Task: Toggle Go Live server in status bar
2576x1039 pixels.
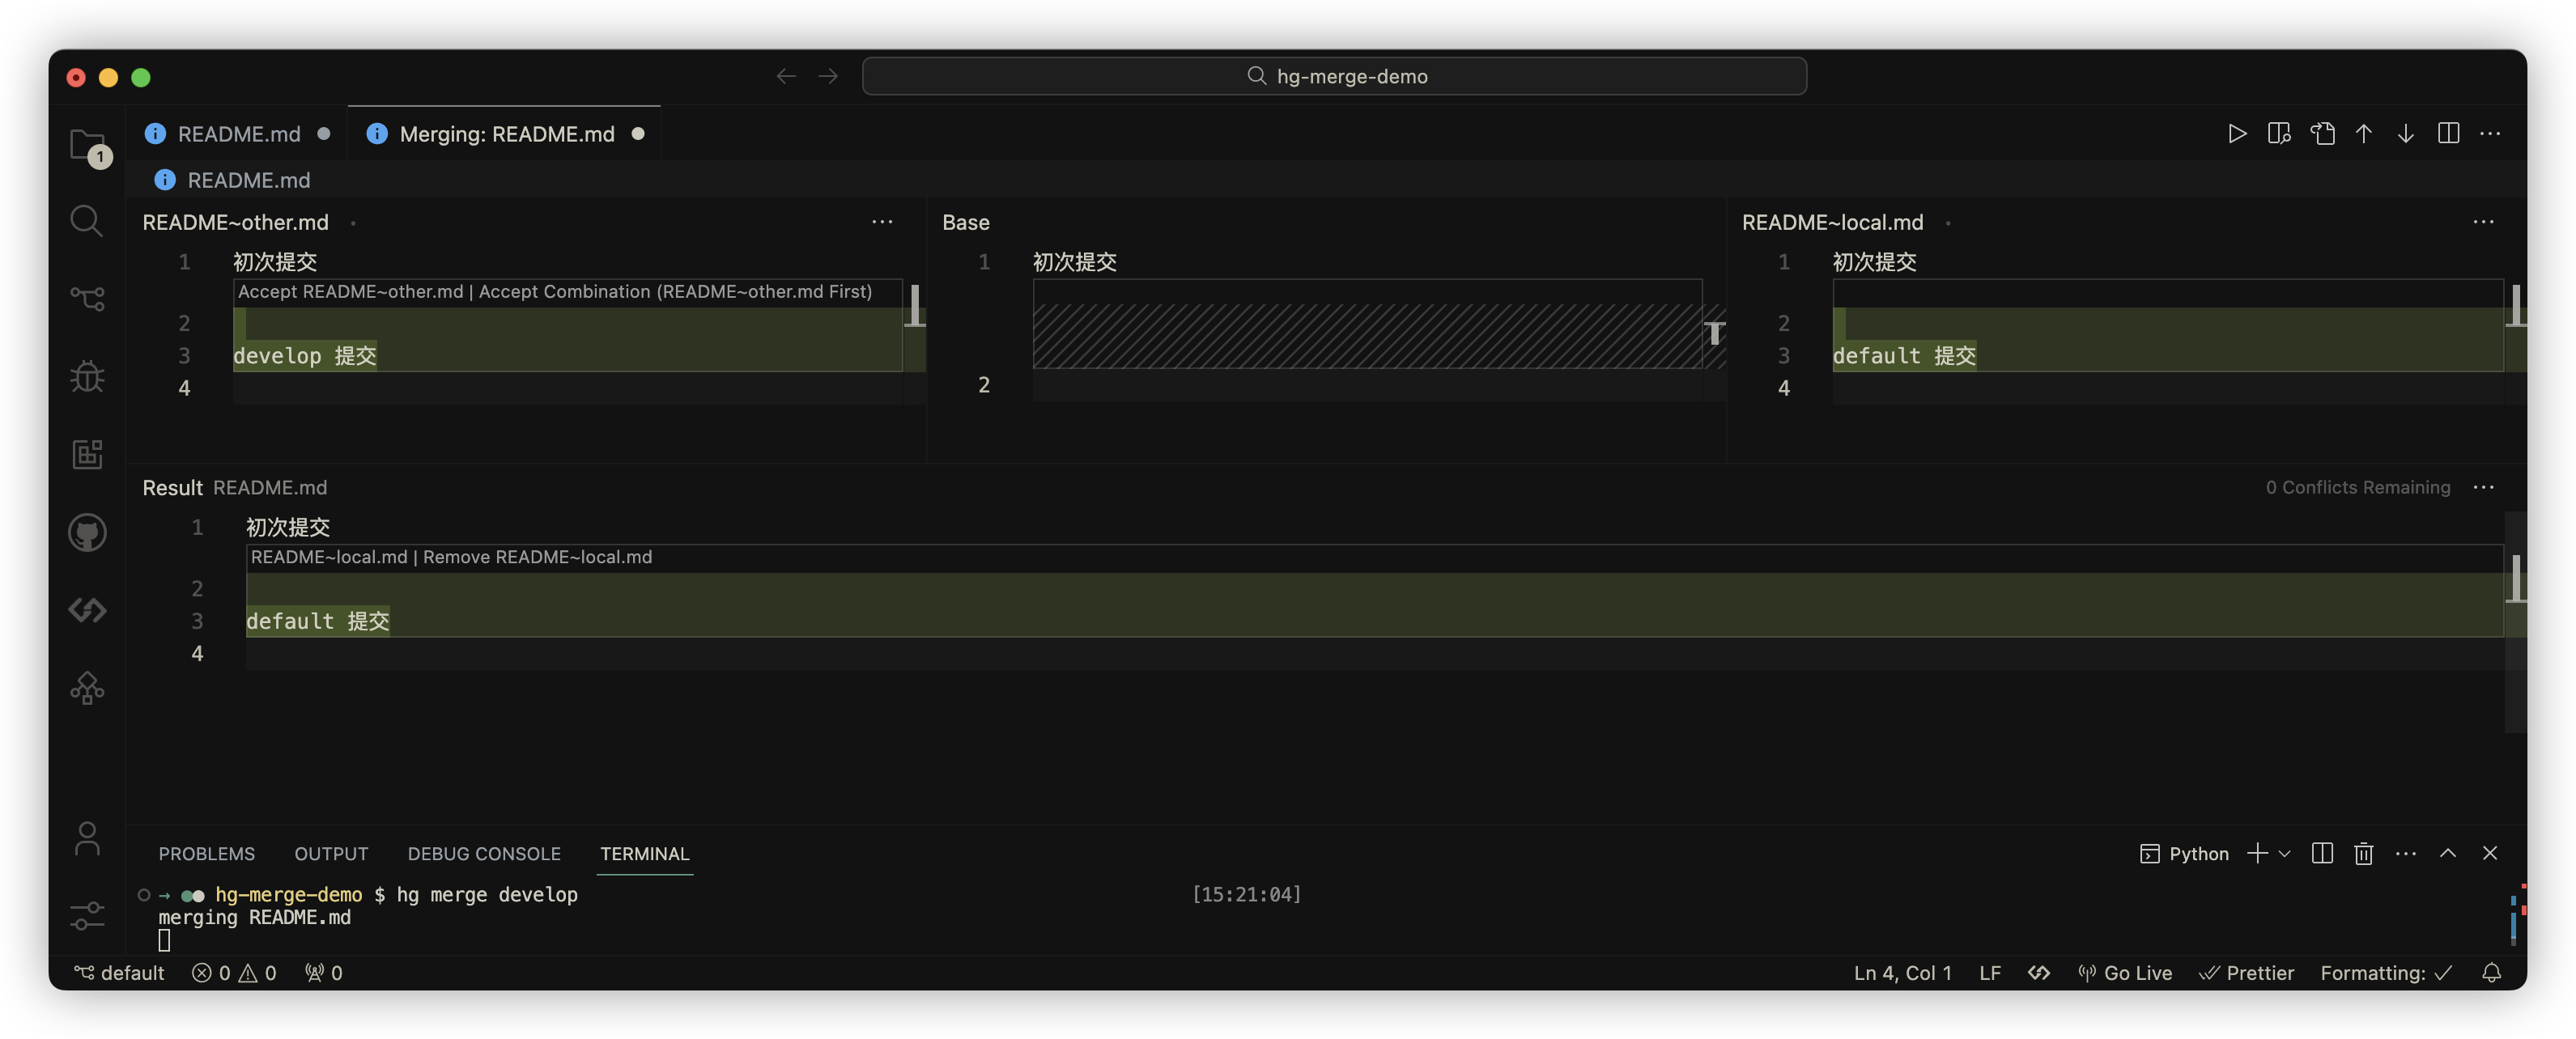Action: [2125, 973]
